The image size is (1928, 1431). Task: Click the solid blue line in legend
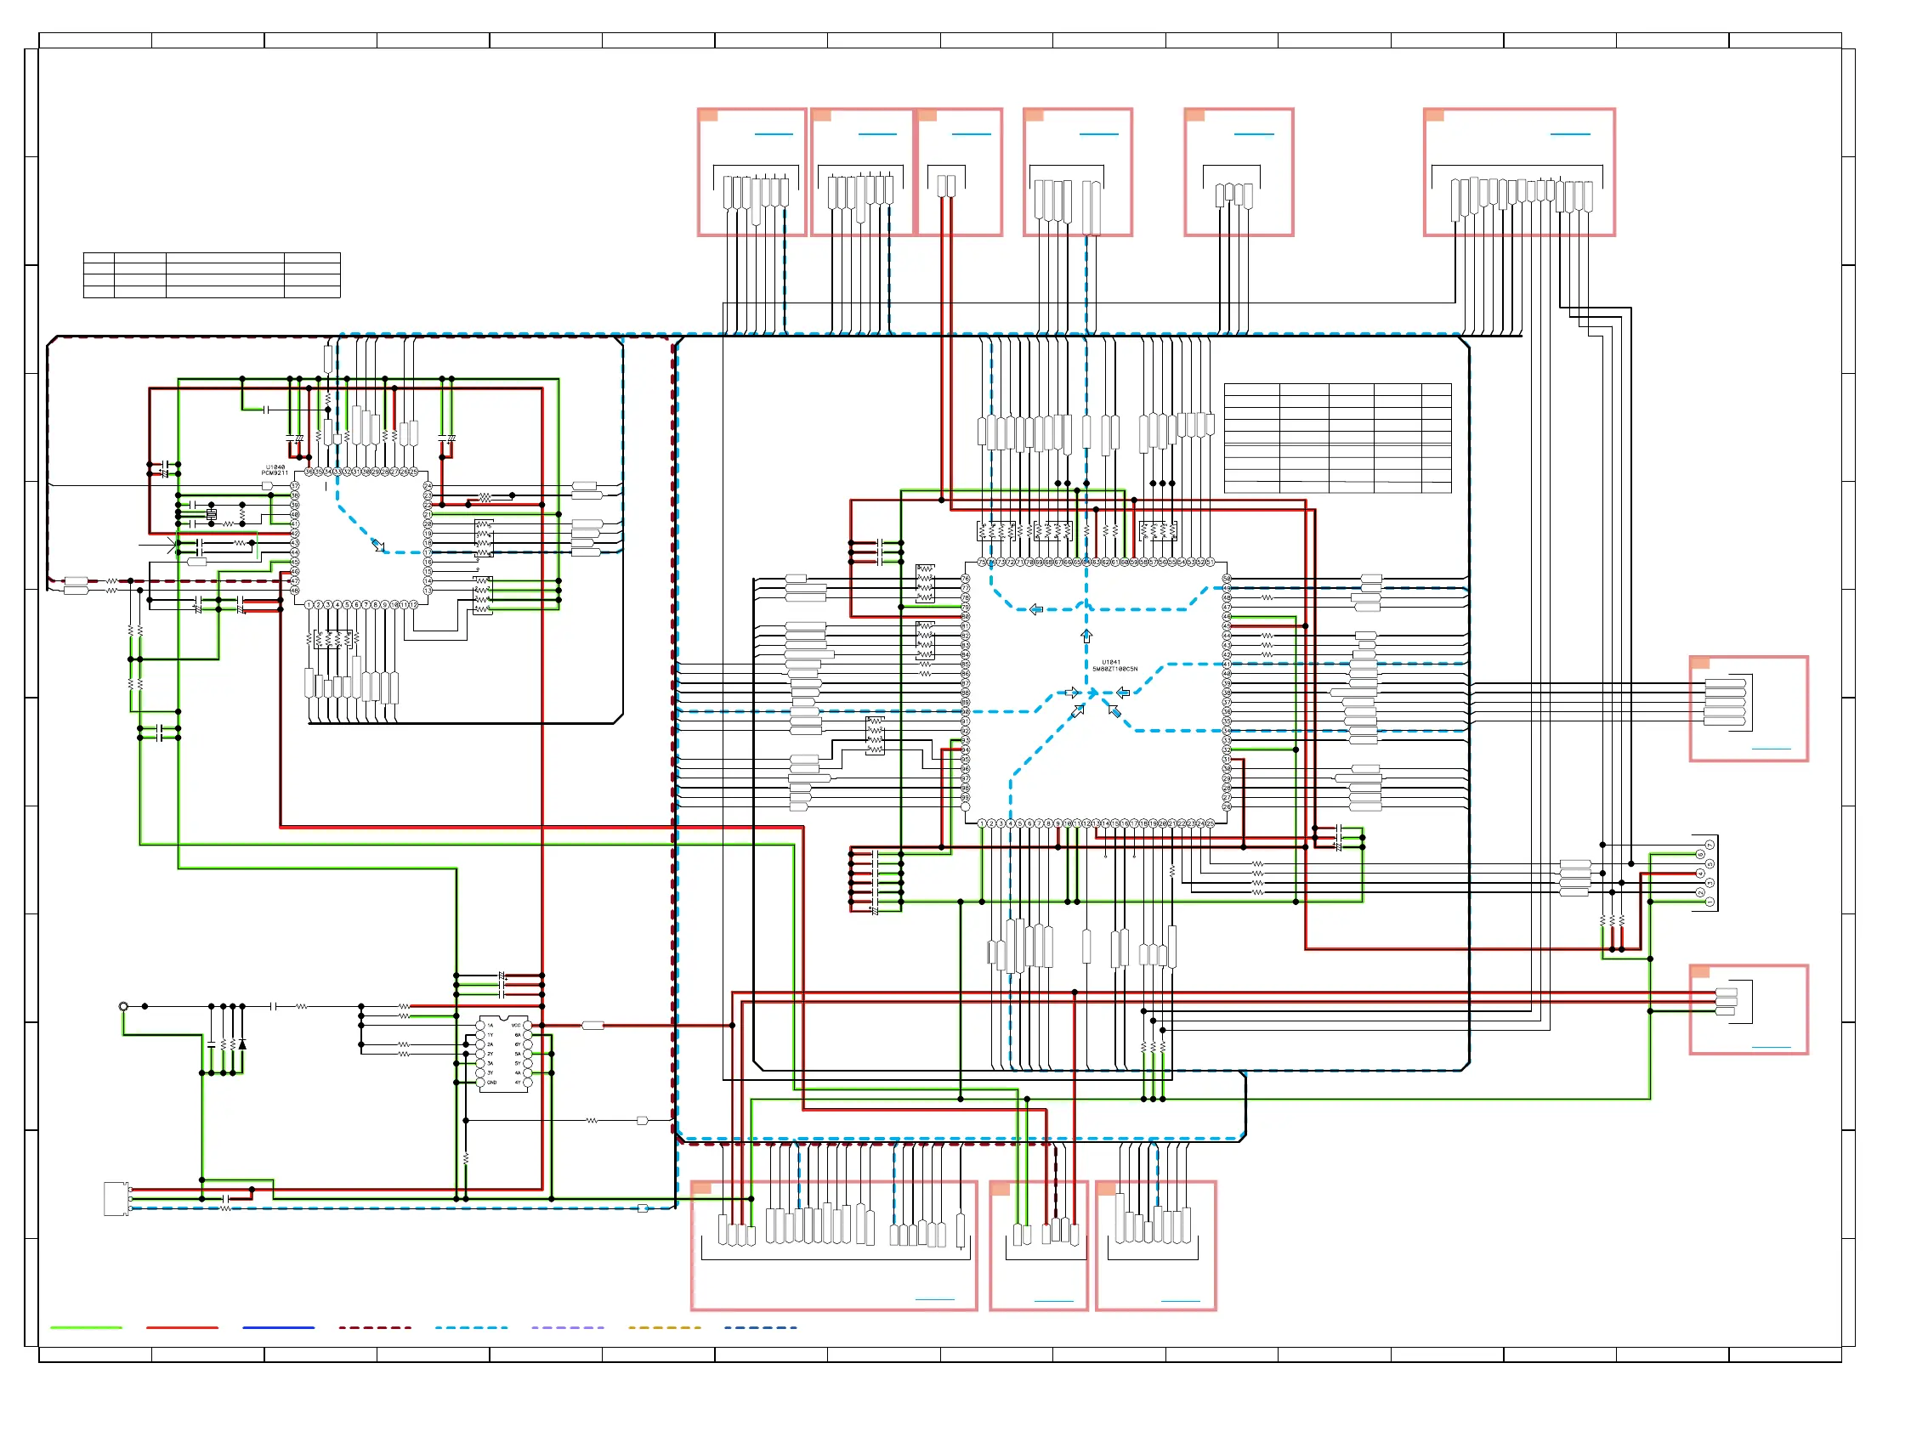tap(278, 1328)
